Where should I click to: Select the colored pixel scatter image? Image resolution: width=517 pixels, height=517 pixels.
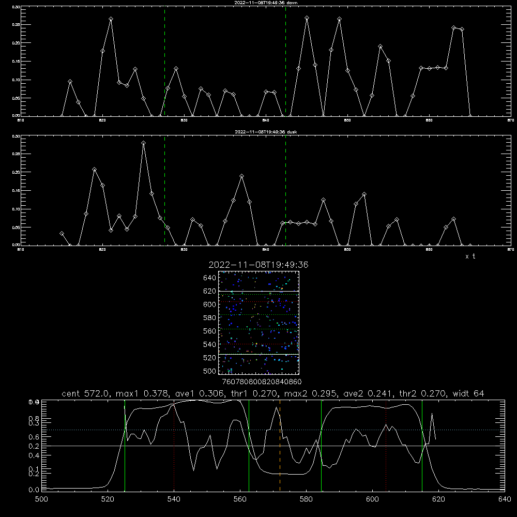pos(259,323)
